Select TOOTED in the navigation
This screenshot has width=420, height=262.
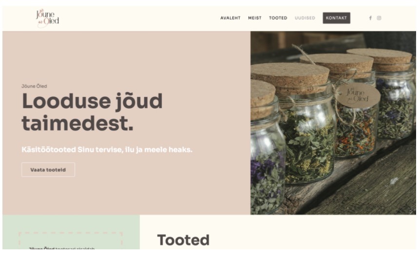click(278, 18)
